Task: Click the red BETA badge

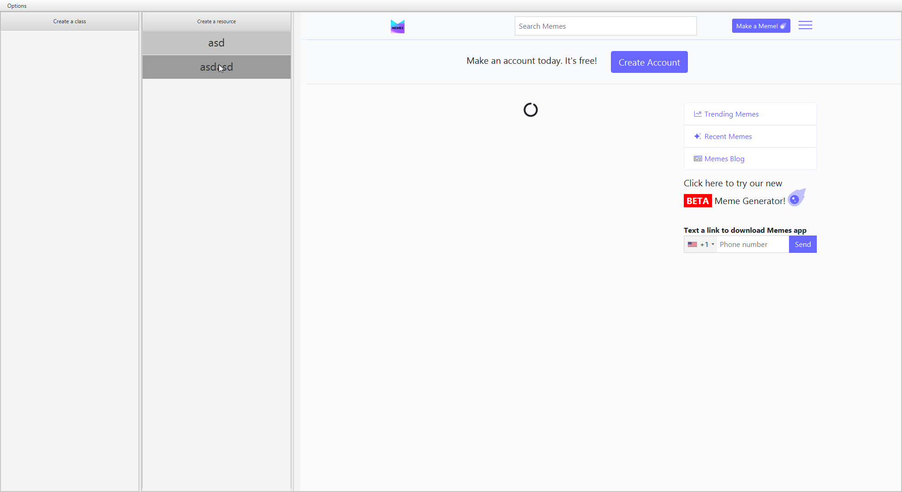Action: click(697, 201)
